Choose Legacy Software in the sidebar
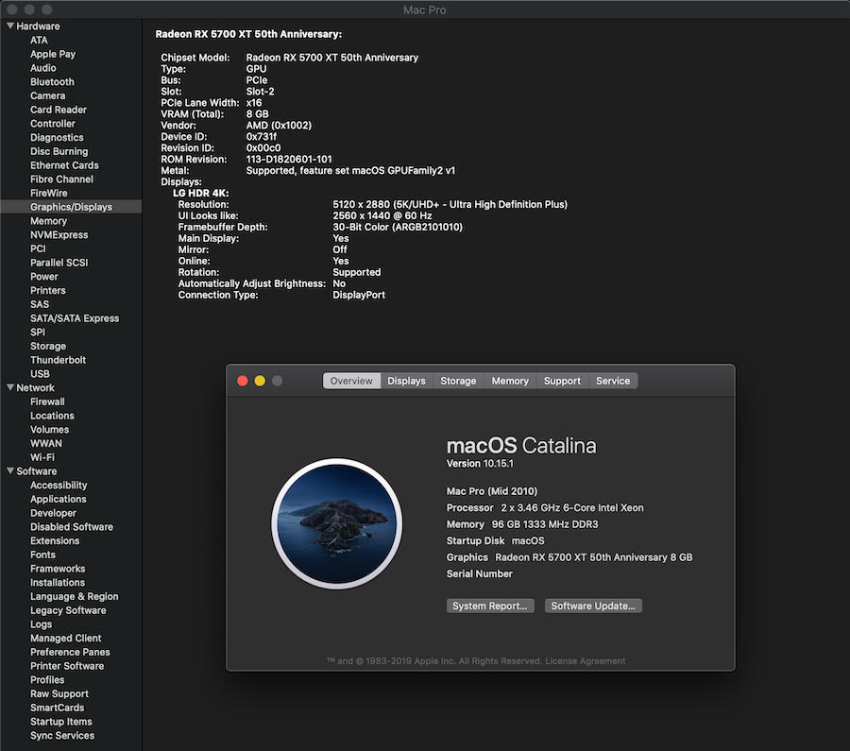The width and height of the screenshot is (850, 751). pyautogui.click(x=68, y=610)
